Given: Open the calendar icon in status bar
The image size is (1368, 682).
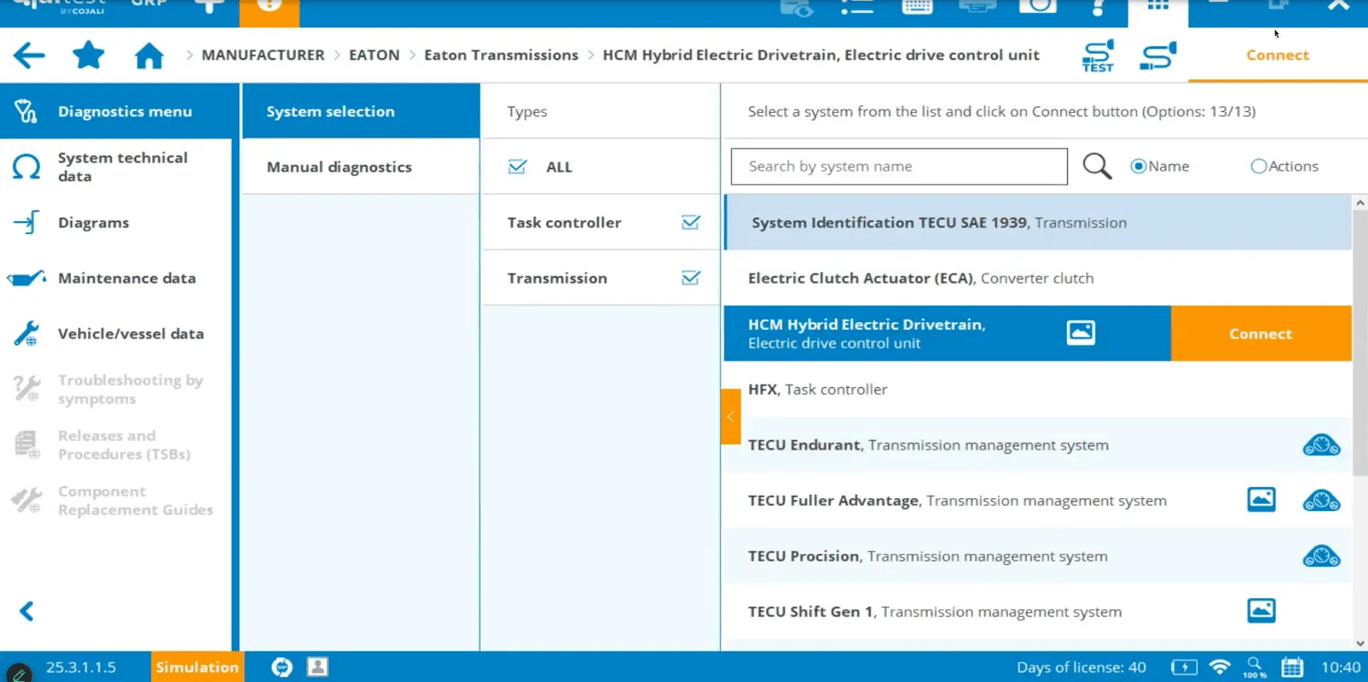Looking at the screenshot, I should (1292, 667).
